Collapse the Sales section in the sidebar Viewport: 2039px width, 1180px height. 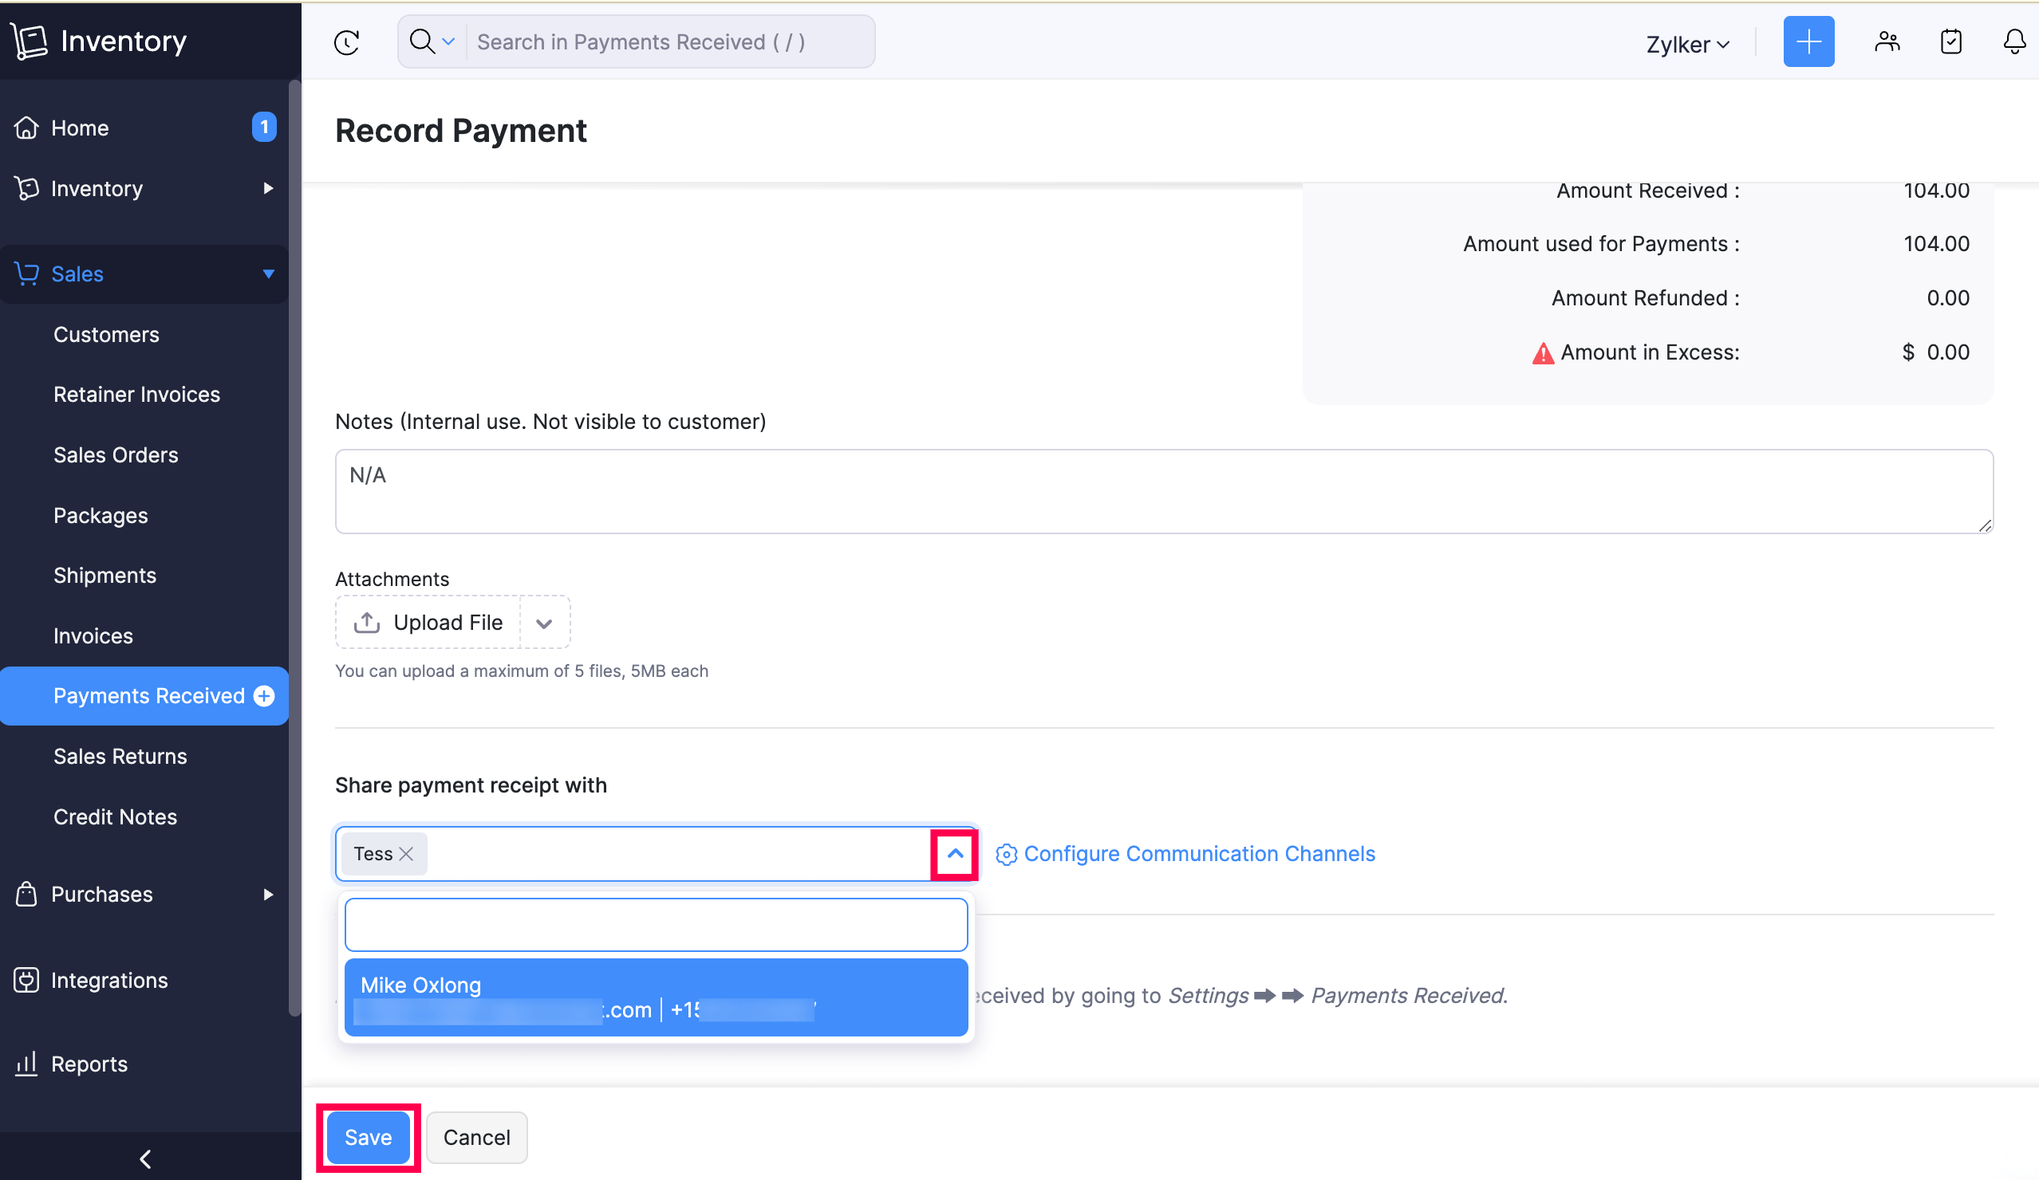coord(269,273)
